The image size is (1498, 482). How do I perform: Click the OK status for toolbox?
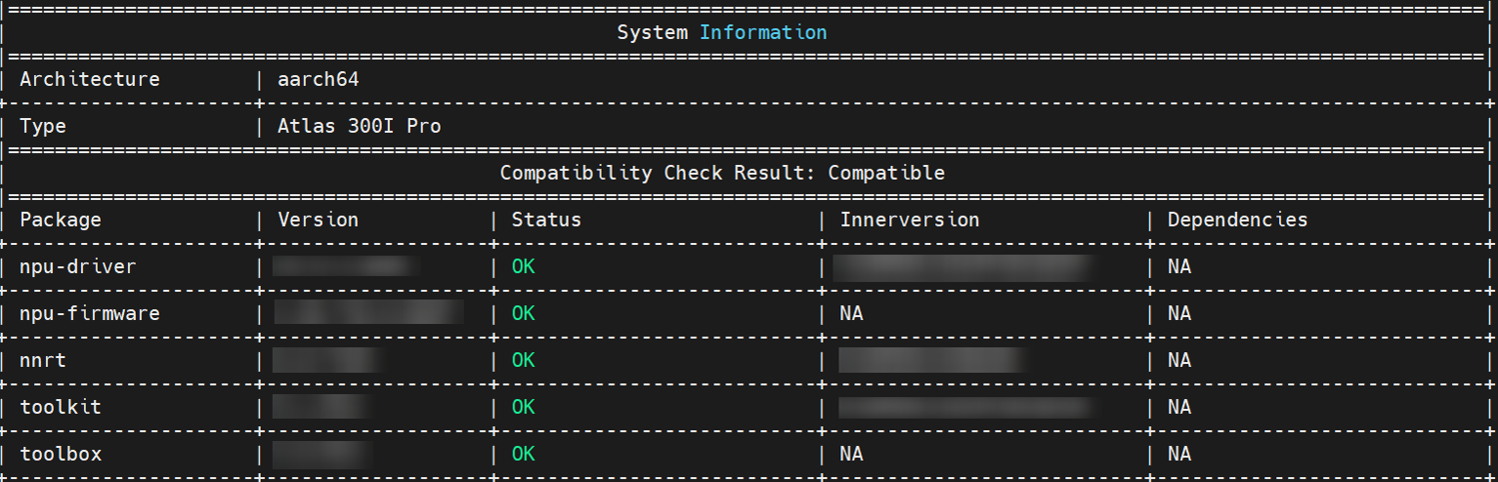[x=524, y=454]
